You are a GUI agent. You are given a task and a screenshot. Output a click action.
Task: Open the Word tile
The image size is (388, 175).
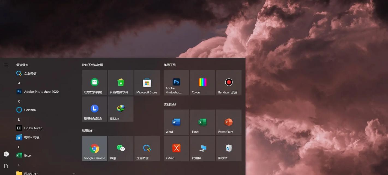click(176, 122)
